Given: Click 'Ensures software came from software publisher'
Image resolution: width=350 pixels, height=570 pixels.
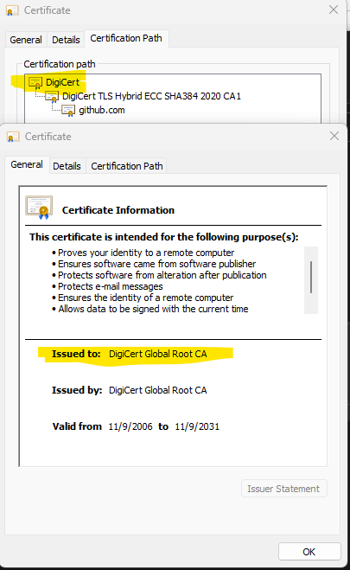Looking at the screenshot, I should point(156,264).
